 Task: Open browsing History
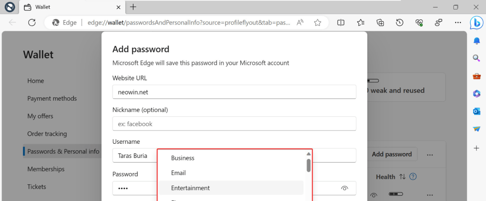[400, 23]
